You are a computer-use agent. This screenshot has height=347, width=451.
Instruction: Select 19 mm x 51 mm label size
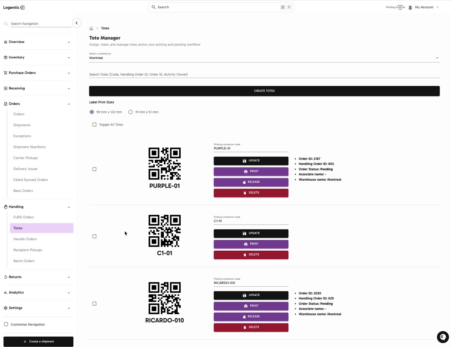(x=130, y=112)
